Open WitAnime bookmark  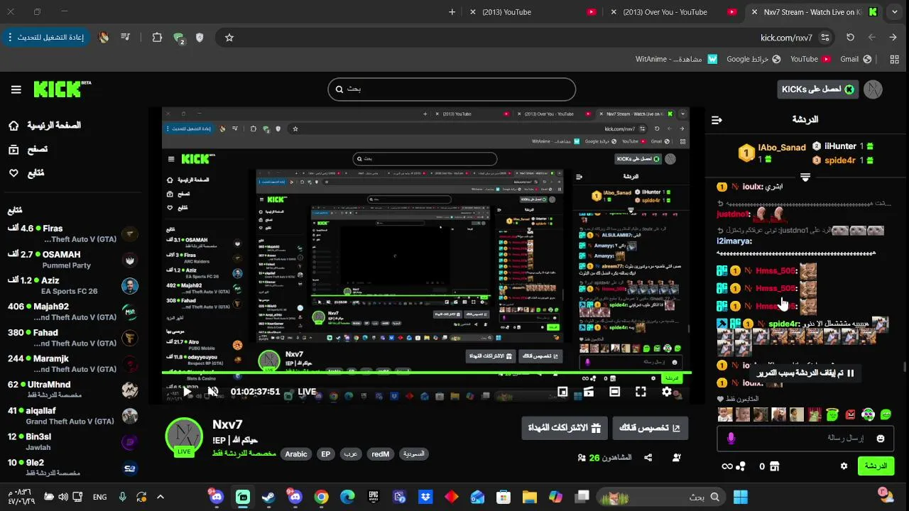pyautogui.click(x=676, y=60)
